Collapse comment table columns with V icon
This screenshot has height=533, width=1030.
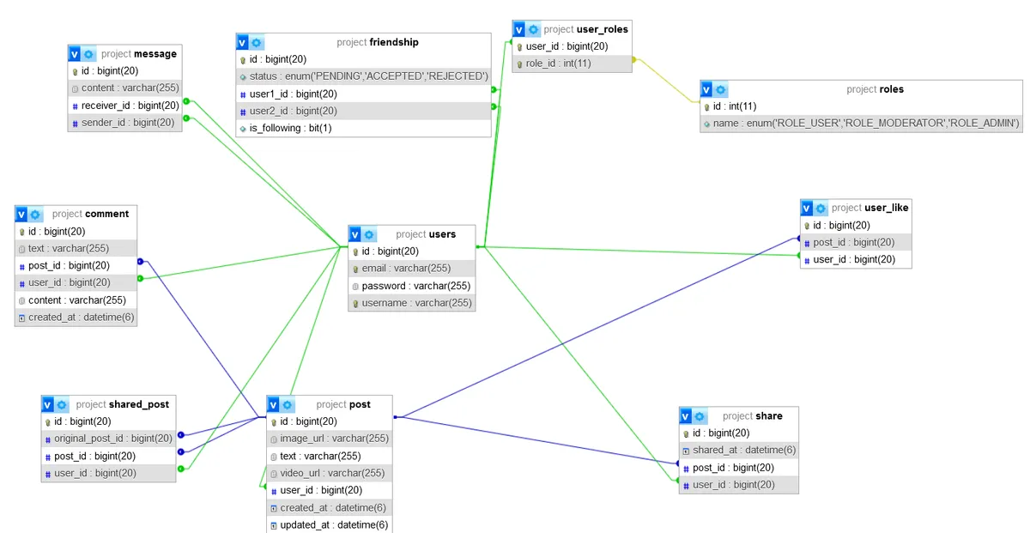click(22, 214)
